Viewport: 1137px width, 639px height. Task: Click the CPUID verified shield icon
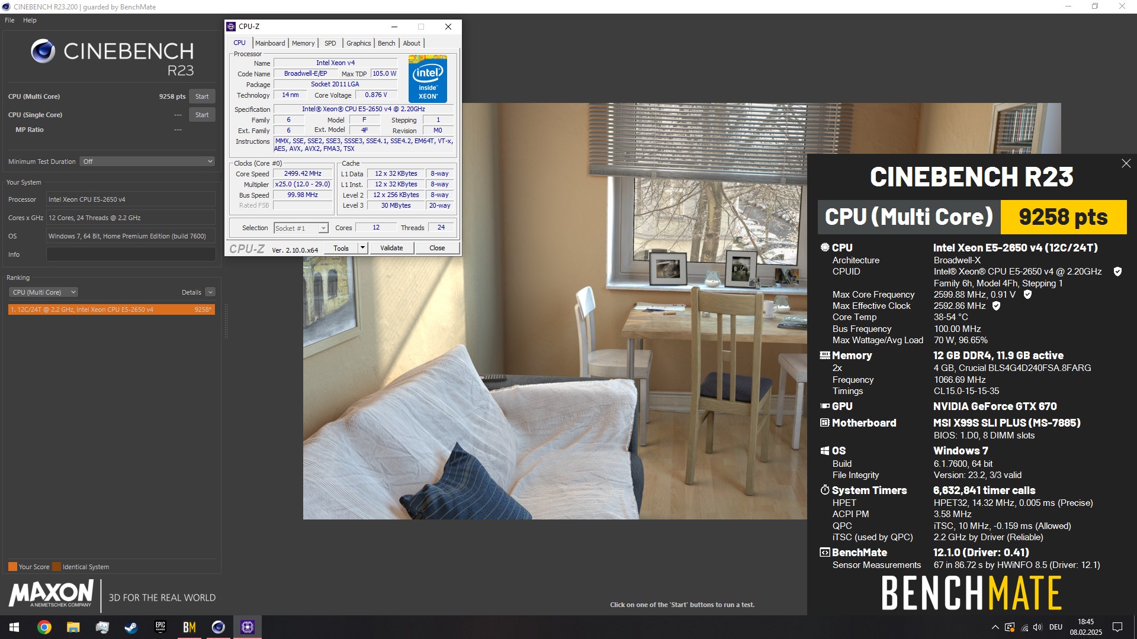click(1117, 272)
